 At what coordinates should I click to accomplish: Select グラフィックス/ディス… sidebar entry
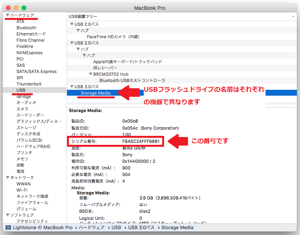pos(39,121)
